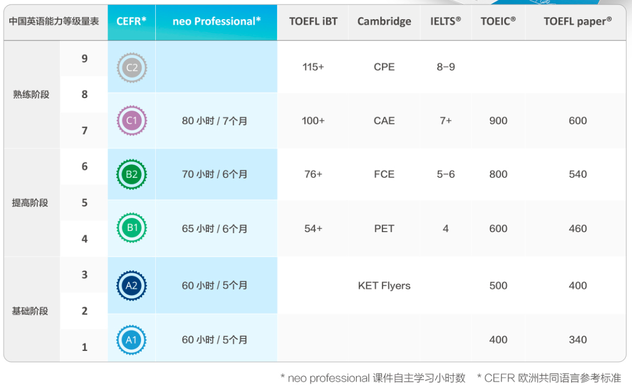Click the 熟练阶段 stage label
Image resolution: width=632 pixels, height=392 pixels.
tap(31, 95)
